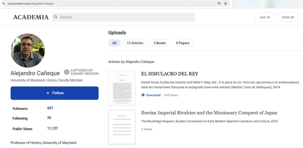Open Iberian Imperial Rivalries article title
The height and width of the screenshot is (148, 303).
[209, 113]
